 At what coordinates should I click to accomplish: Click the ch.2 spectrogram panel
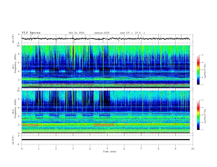pos(105,112)
